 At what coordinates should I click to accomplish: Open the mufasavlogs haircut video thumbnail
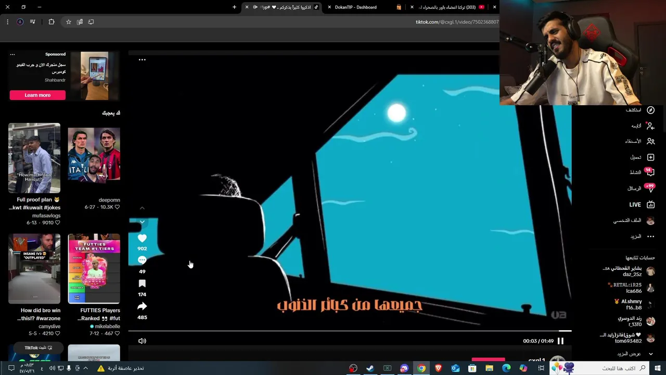[x=34, y=158]
